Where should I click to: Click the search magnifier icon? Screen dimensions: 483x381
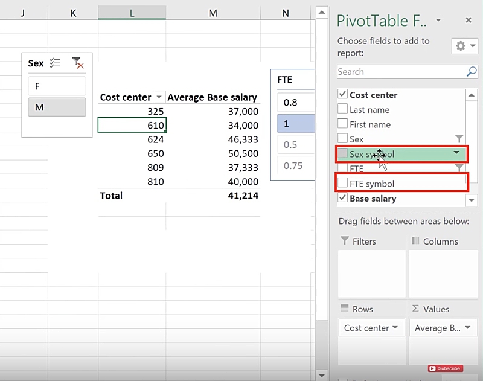(472, 72)
